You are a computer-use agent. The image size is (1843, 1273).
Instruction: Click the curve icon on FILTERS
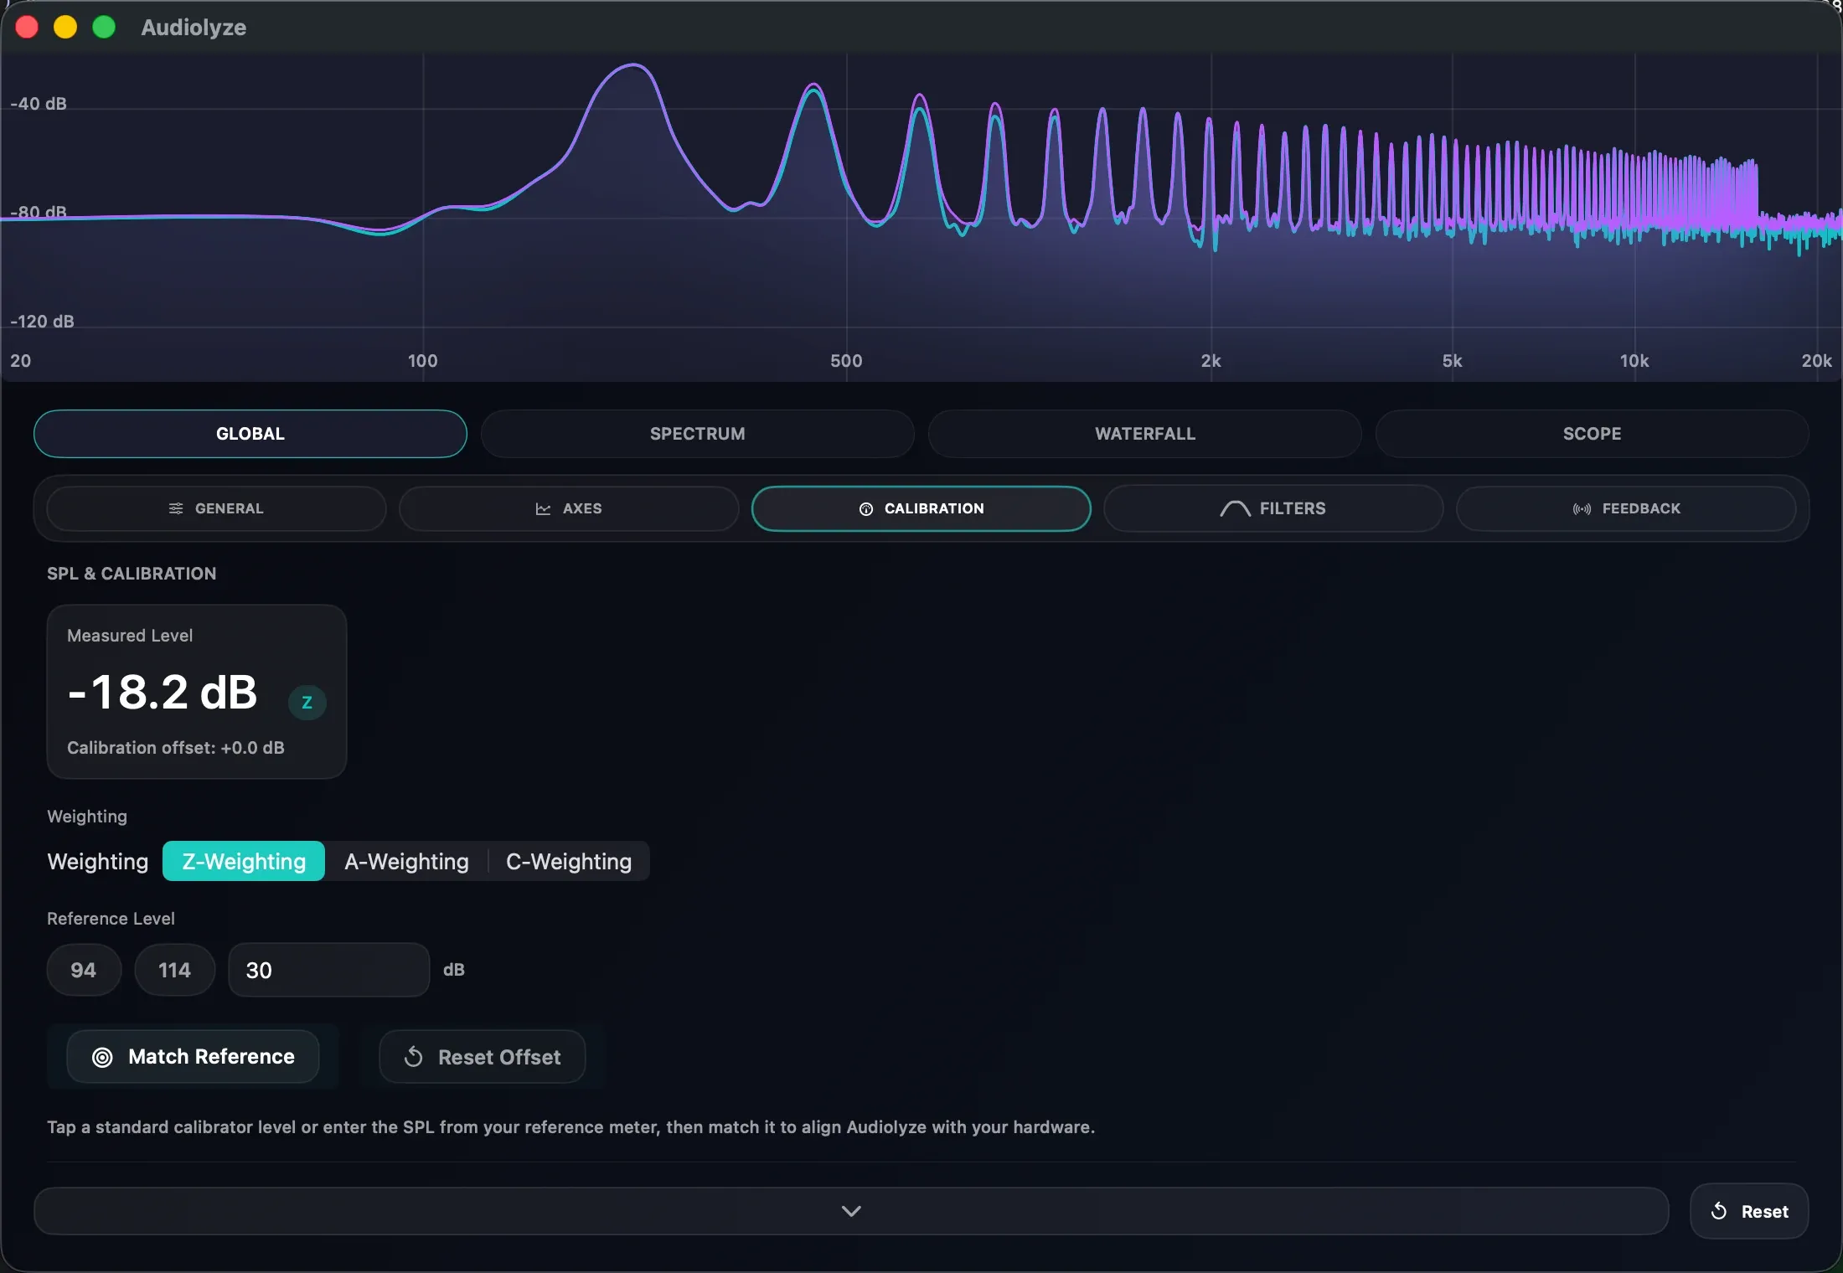(1235, 508)
